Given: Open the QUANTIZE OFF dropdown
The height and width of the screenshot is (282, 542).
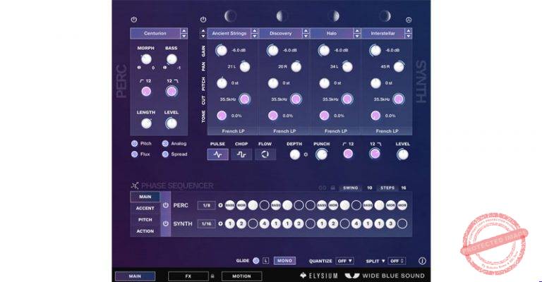Looking at the screenshot, I should coord(344,261).
